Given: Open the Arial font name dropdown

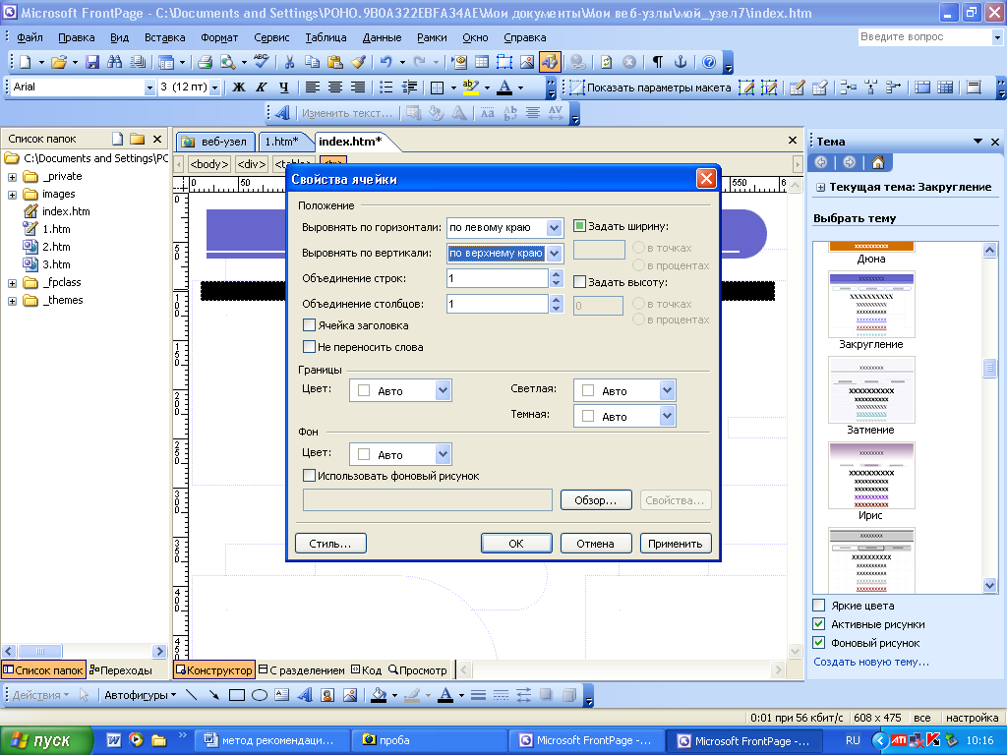Looking at the screenshot, I should [149, 87].
